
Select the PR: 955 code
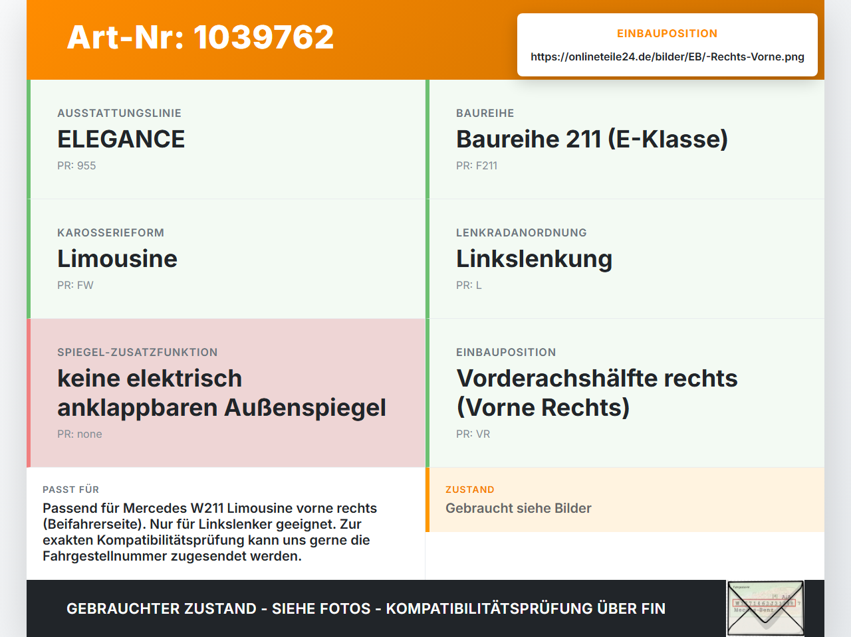click(76, 165)
